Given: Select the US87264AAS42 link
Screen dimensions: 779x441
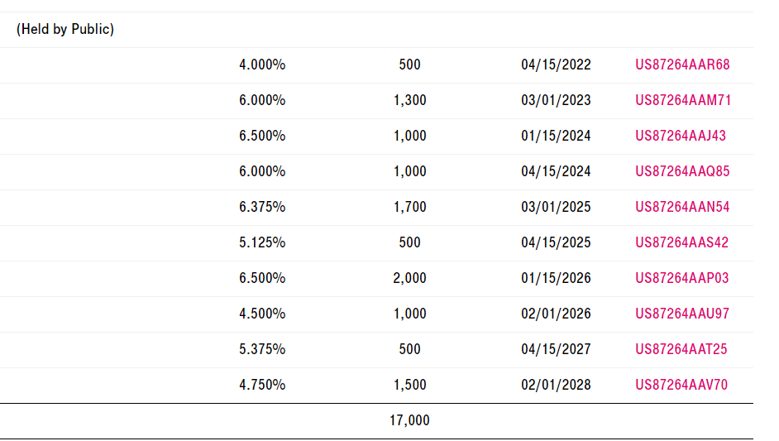Looking at the screenshot, I should coord(682,242).
